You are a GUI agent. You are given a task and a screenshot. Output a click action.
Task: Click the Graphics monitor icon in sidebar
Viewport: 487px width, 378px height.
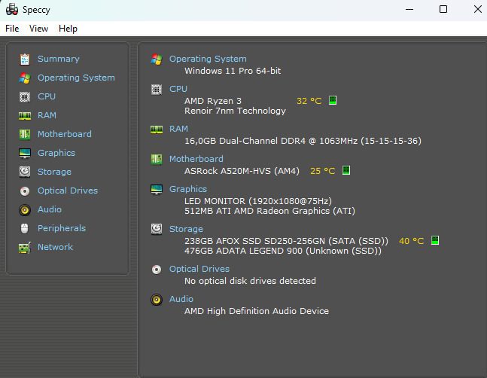point(25,153)
